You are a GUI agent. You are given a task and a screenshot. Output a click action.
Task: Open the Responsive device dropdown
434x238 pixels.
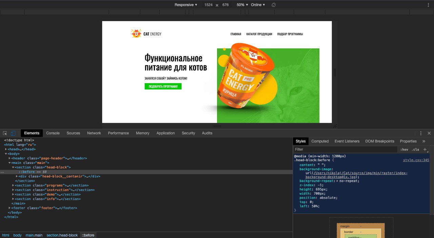pyautogui.click(x=186, y=5)
